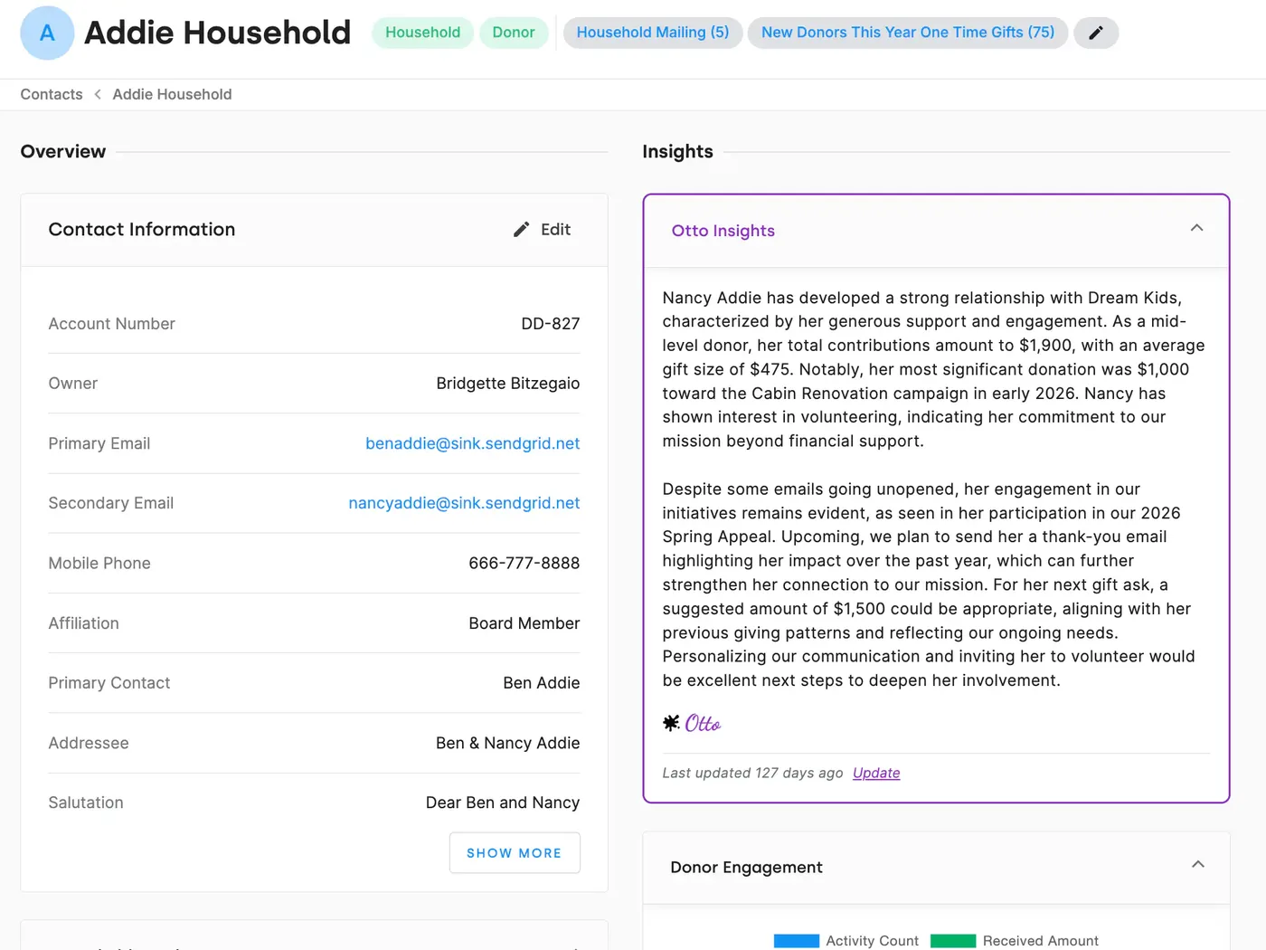Click the Board Member affiliation value
Viewport: 1266px width, 950px height.
point(524,623)
